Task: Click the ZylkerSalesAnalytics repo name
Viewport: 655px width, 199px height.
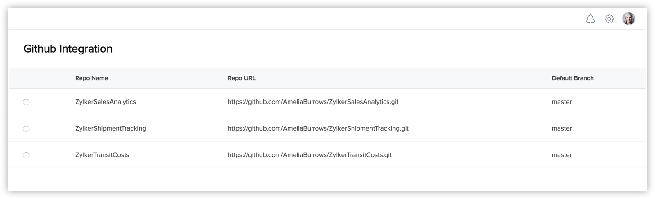Action: 105,102
